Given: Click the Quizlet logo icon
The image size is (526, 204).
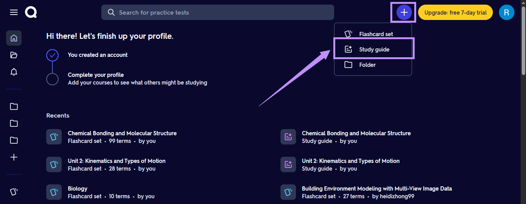Looking at the screenshot, I should tap(31, 12).
